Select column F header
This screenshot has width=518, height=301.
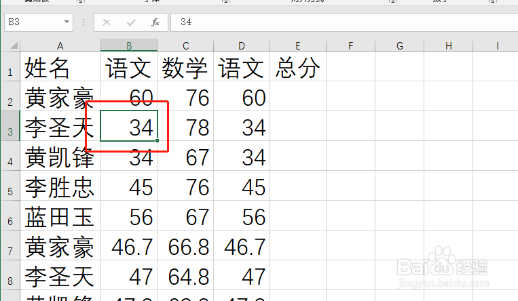pyautogui.click(x=350, y=45)
